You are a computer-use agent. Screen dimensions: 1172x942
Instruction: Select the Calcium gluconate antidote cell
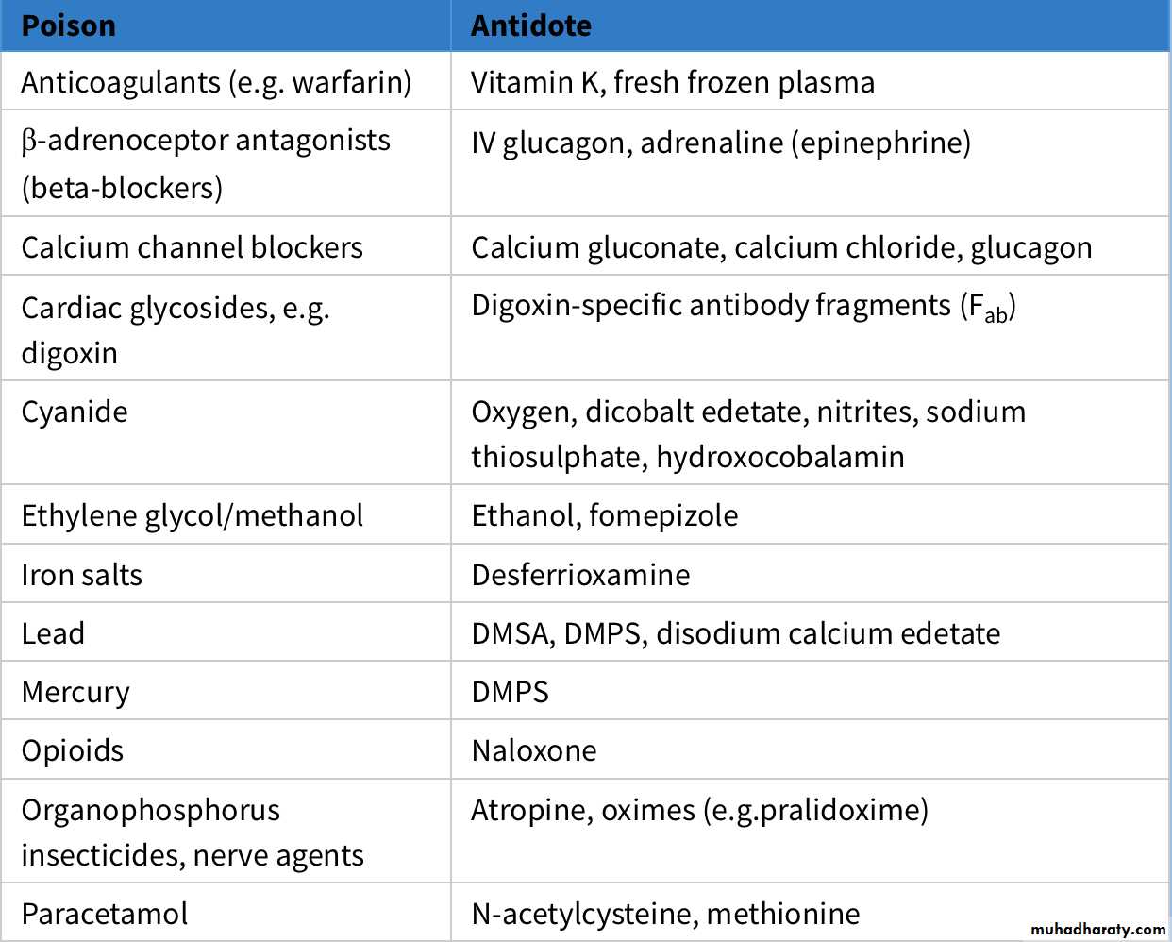781,247
